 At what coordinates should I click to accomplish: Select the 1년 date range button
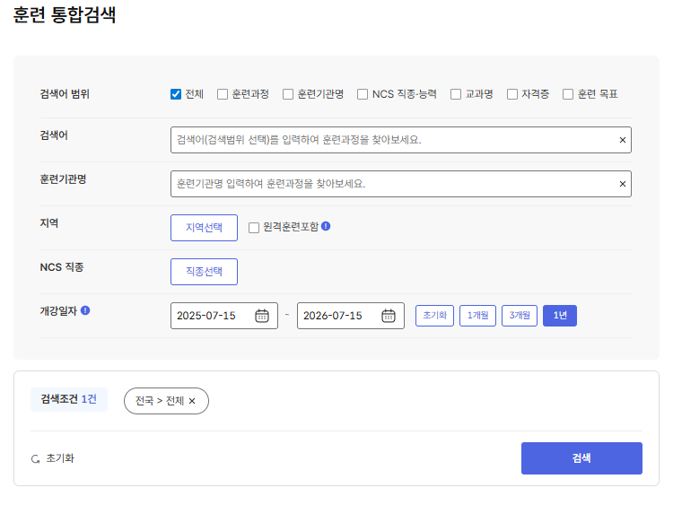click(x=560, y=316)
